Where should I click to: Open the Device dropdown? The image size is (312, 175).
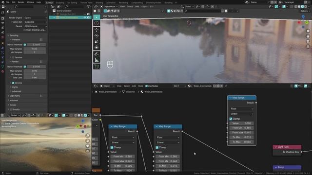[36, 26]
